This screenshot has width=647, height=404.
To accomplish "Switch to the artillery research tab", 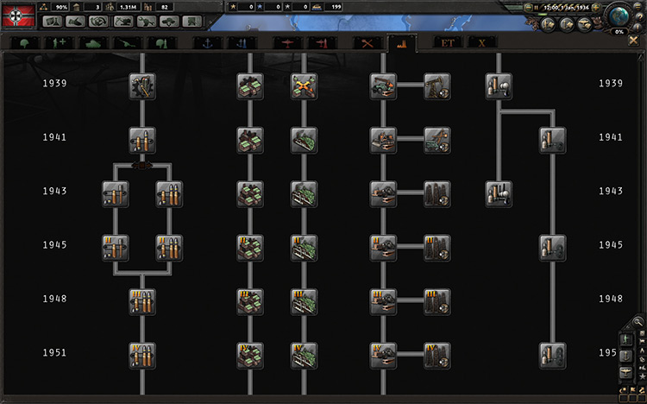I will (128, 43).
